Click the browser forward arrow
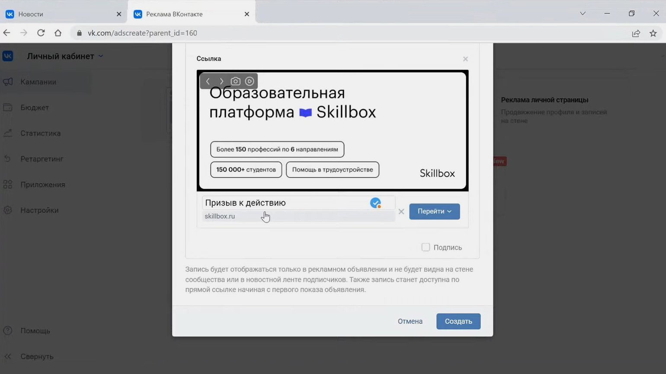Image resolution: width=666 pixels, height=374 pixels. click(x=24, y=33)
